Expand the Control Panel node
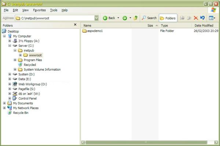Viewport: 220px width, 146px height. point(10,98)
